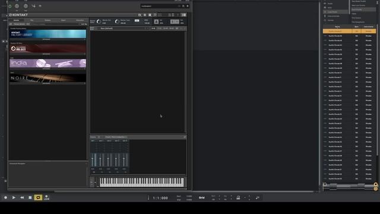
Task: Toggle the green power icon in device header
Action: [10, 6]
